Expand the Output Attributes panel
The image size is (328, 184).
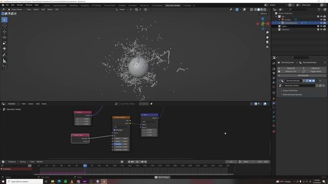290,90
